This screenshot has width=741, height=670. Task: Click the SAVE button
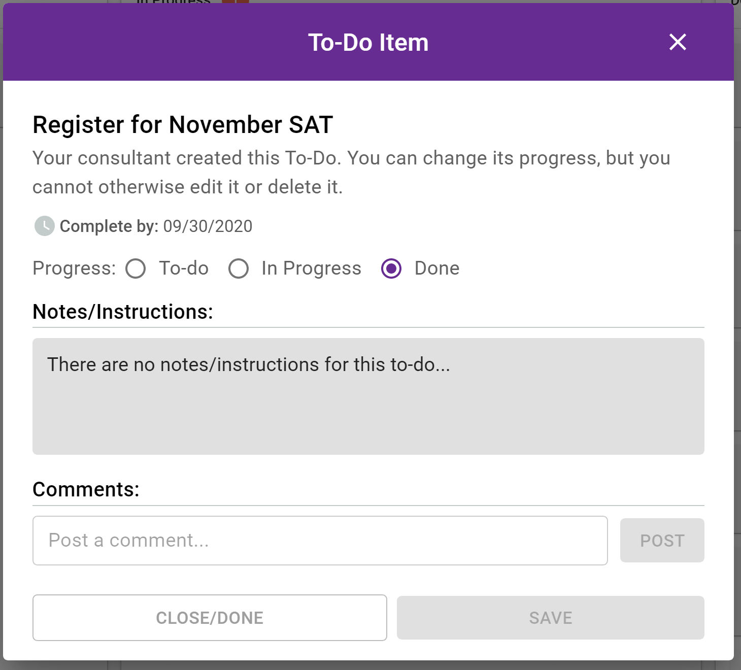551,618
